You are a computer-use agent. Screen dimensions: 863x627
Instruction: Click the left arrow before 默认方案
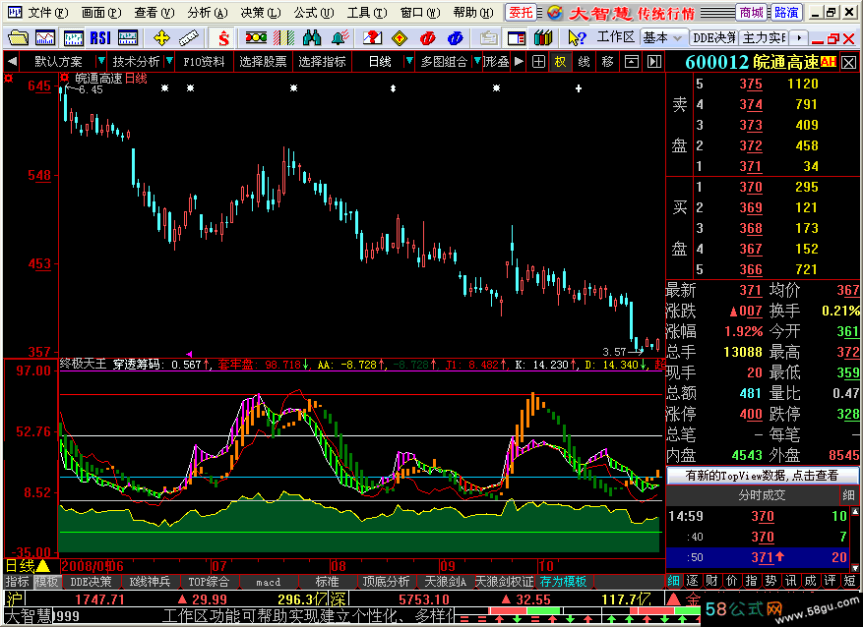12,62
